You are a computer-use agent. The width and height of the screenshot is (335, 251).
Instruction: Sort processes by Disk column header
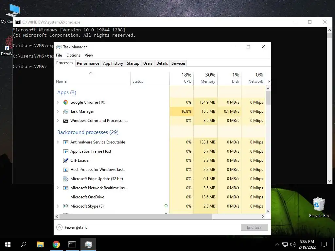(229, 78)
